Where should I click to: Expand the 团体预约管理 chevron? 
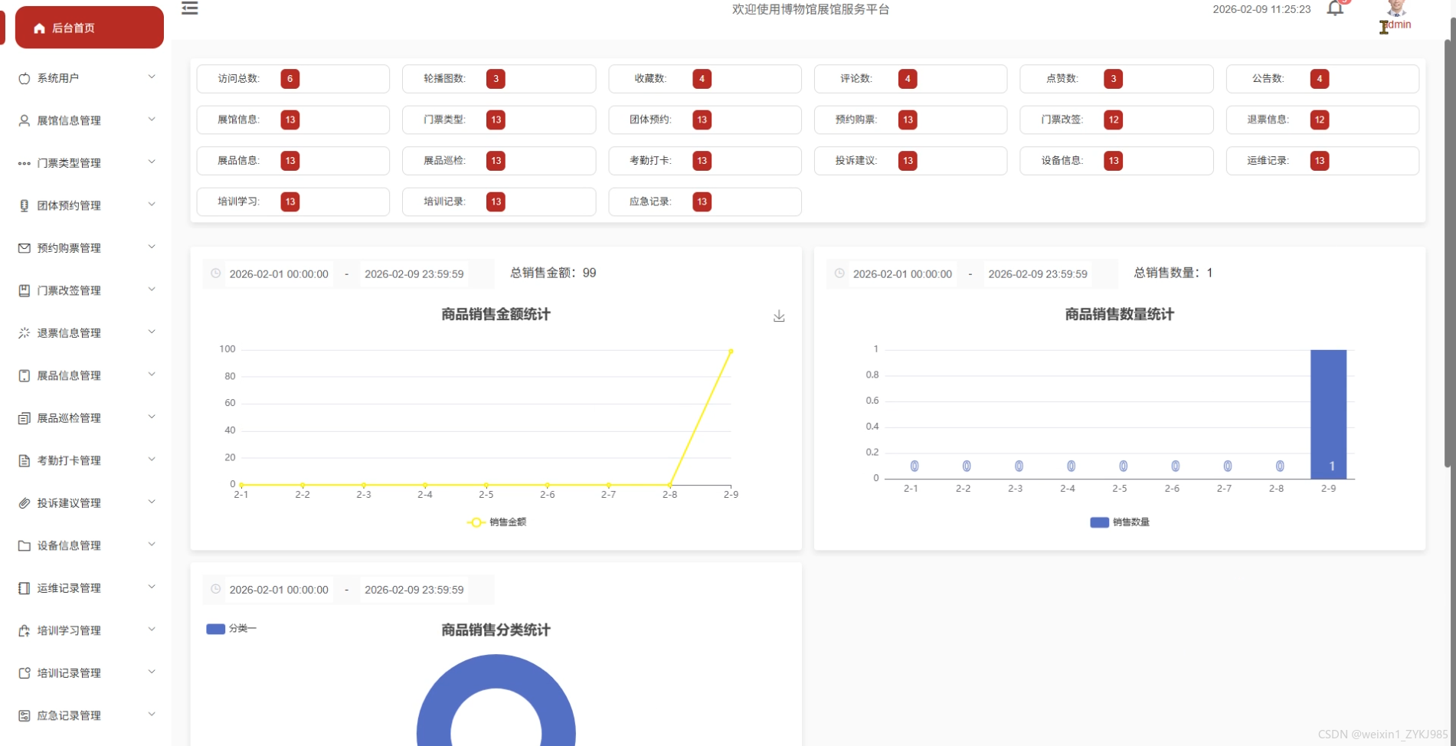pyautogui.click(x=152, y=204)
